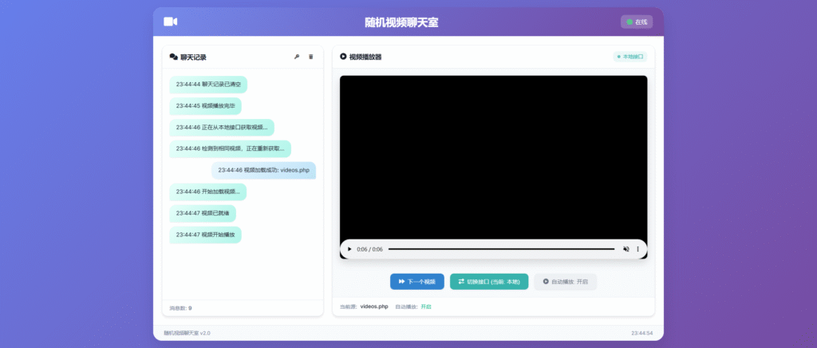Click the 下一个视频 button

[416, 282]
